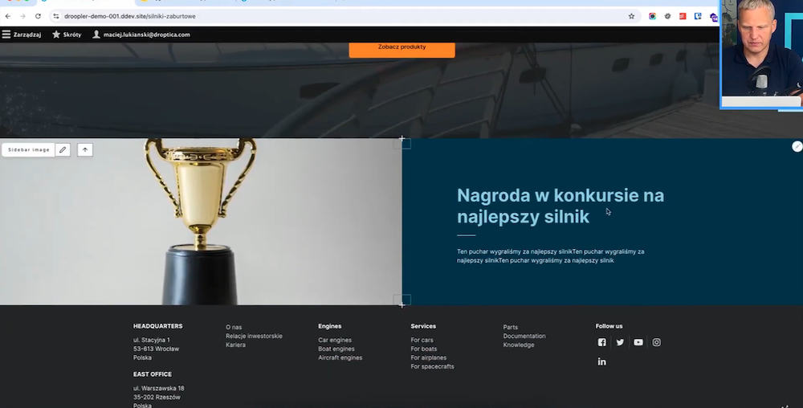
Task: Open the Skróty shortcuts menu
Action: [x=67, y=35]
